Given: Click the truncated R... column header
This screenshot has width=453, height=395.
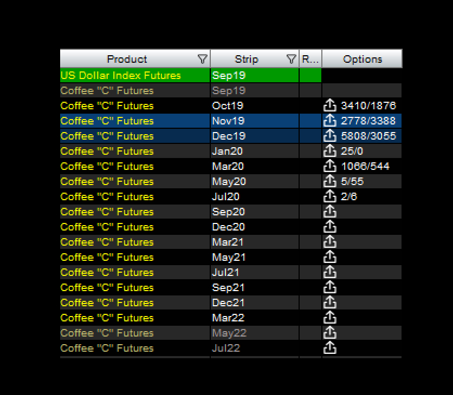Looking at the screenshot, I should point(310,58).
